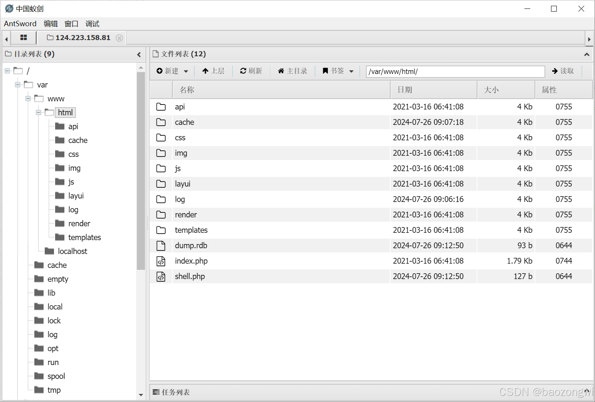Click the css folder icon in tree
This screenshot has height=402, width=595.
tap(60, 154)
